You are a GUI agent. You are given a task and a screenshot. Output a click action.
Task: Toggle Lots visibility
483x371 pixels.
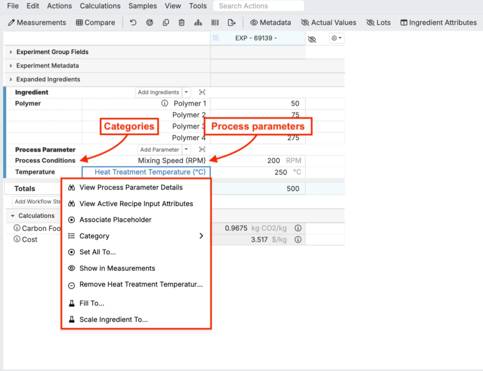pos(378,23)
